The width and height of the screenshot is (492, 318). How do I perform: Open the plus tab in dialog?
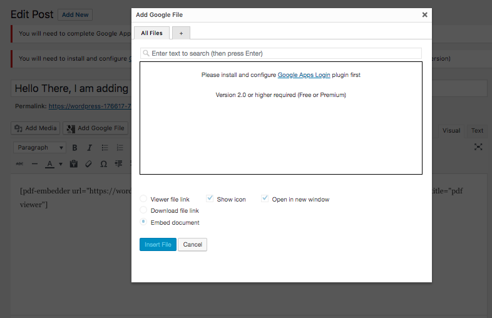coord(181,33)
